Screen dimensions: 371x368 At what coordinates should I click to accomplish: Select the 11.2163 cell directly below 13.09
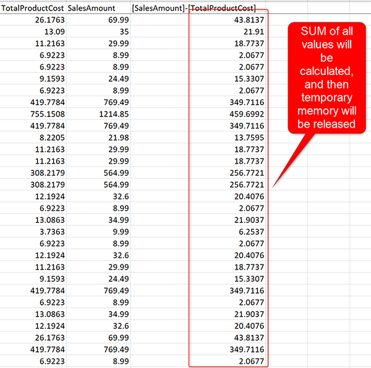(x=33, y=43)
